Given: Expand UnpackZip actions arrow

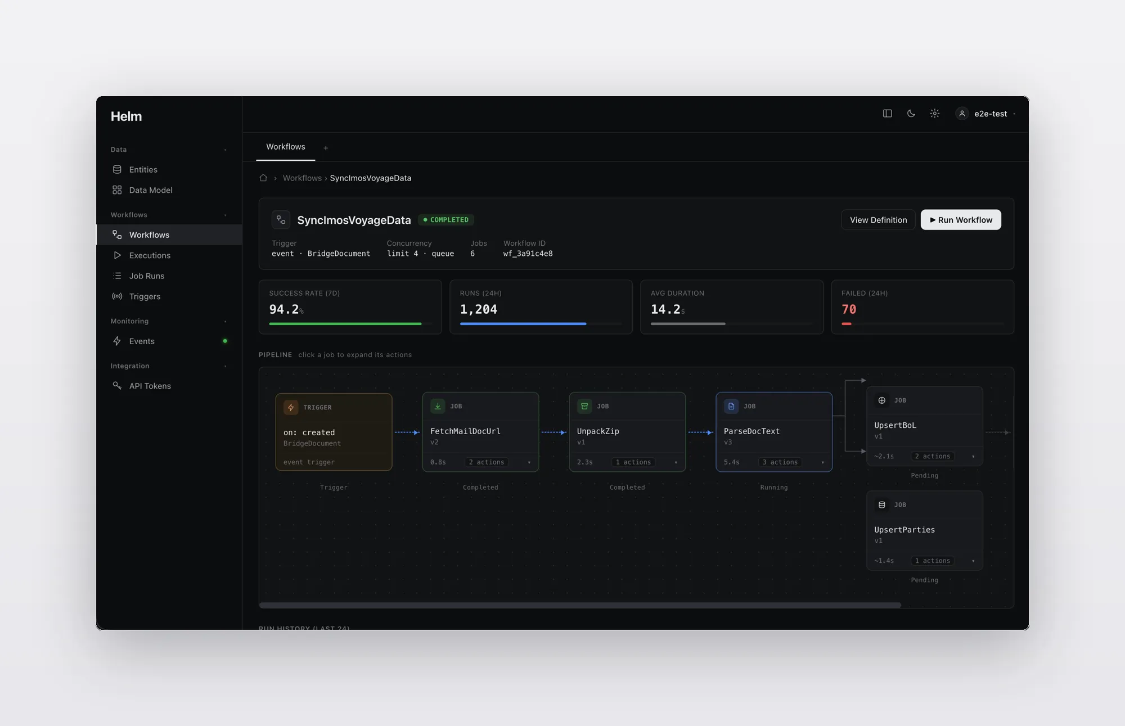Looking at the screenshot, I should pos(676,462).
